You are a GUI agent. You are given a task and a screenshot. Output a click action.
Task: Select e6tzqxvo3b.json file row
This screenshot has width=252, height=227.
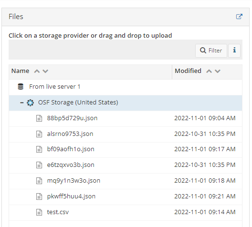[126, 165]
